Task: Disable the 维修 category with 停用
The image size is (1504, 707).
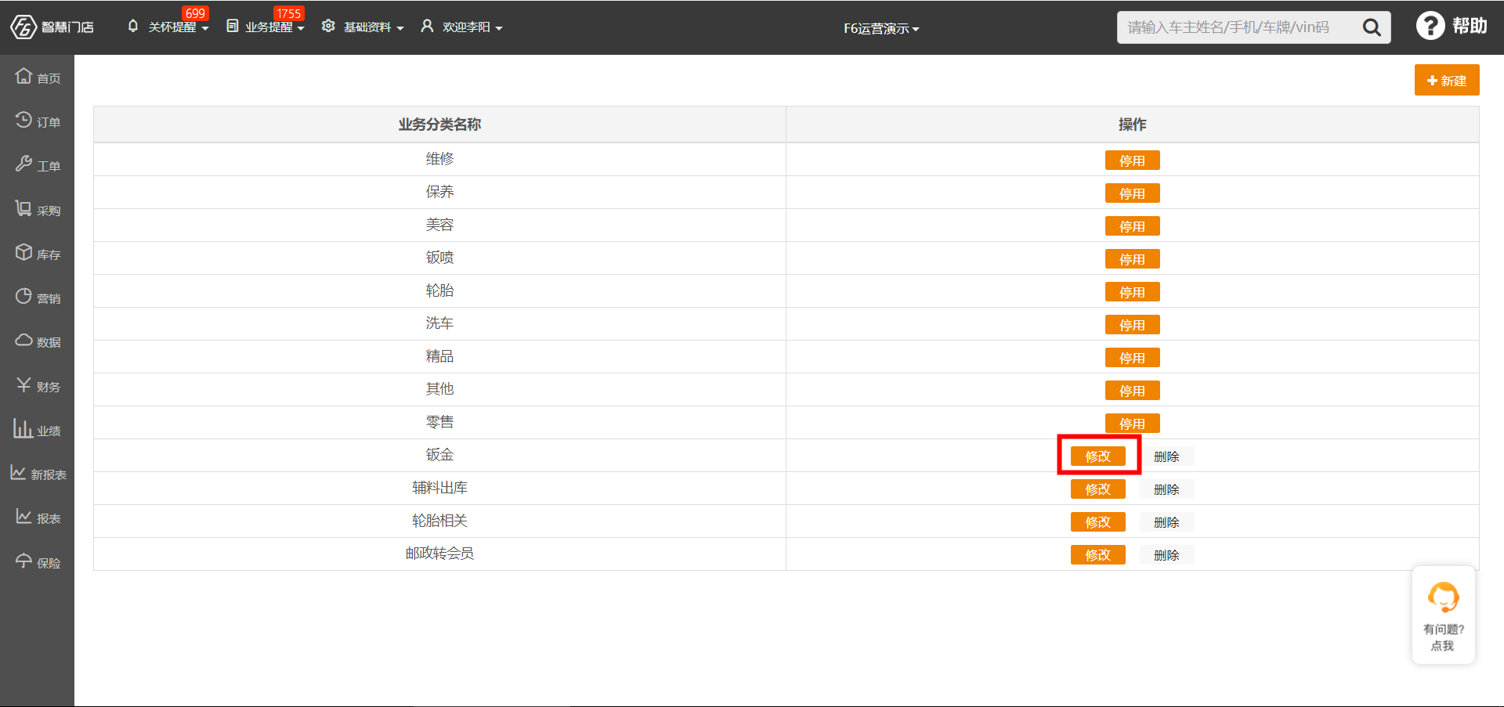Action: (1132, 161)
